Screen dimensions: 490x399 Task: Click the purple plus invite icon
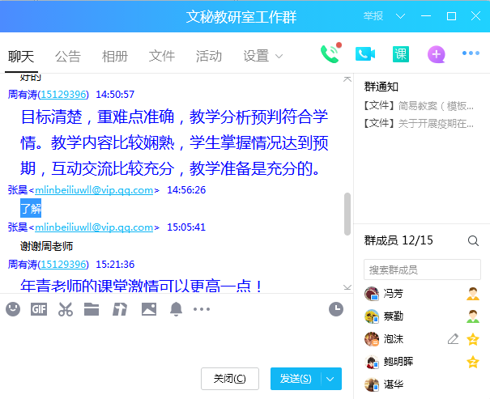[x=436, y=54]
